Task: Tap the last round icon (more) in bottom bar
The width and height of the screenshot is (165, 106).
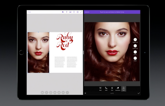Action: [x=67, y=93]
